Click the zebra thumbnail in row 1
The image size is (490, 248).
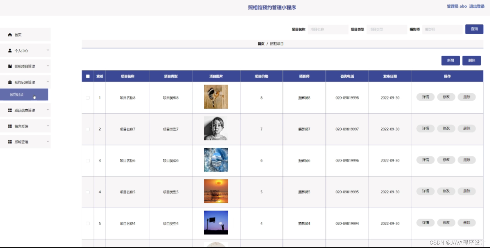point(216,97)
